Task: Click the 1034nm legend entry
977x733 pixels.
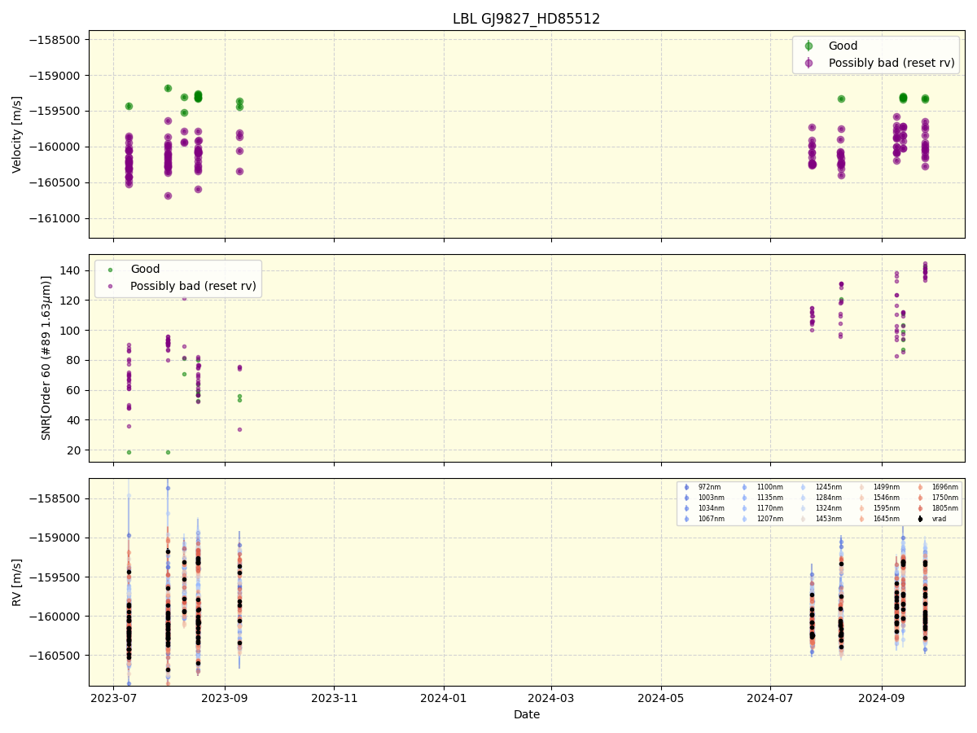Action: [704, 508]
